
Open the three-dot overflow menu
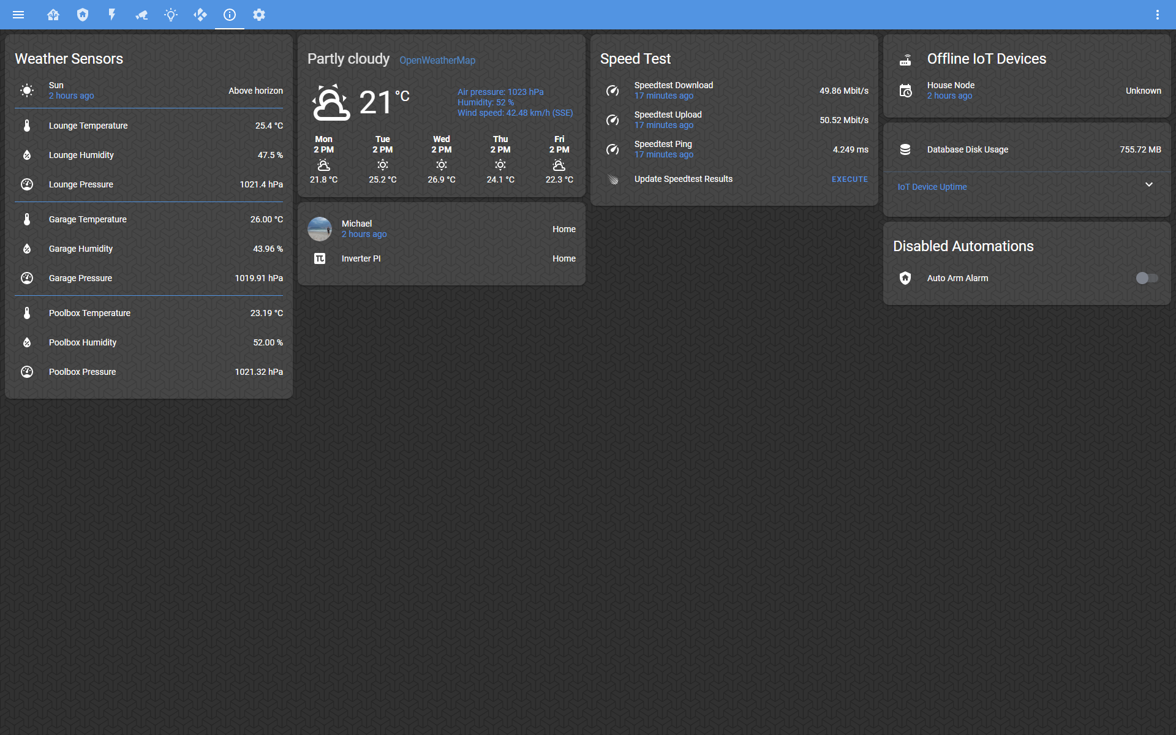pos(1157,15)
